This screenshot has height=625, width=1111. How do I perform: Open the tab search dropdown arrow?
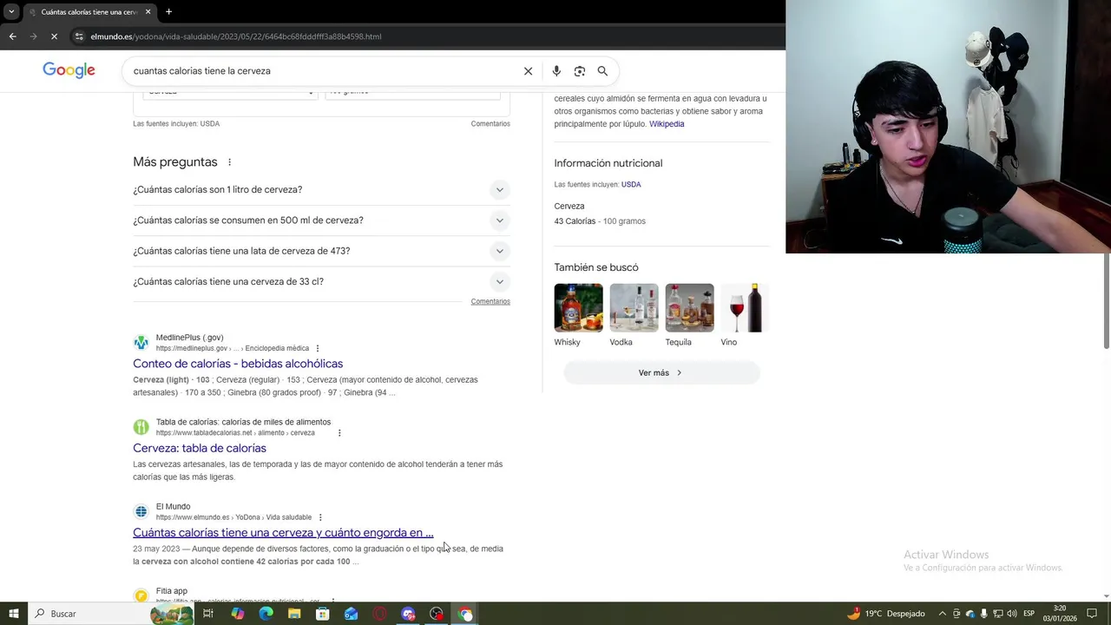11,11
